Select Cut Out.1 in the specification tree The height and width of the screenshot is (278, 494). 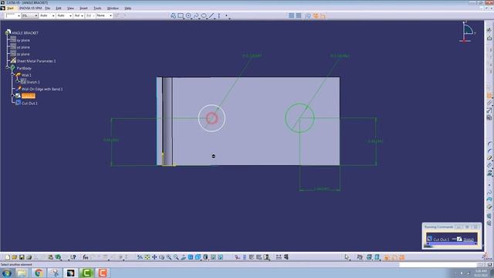pos(29,103)
